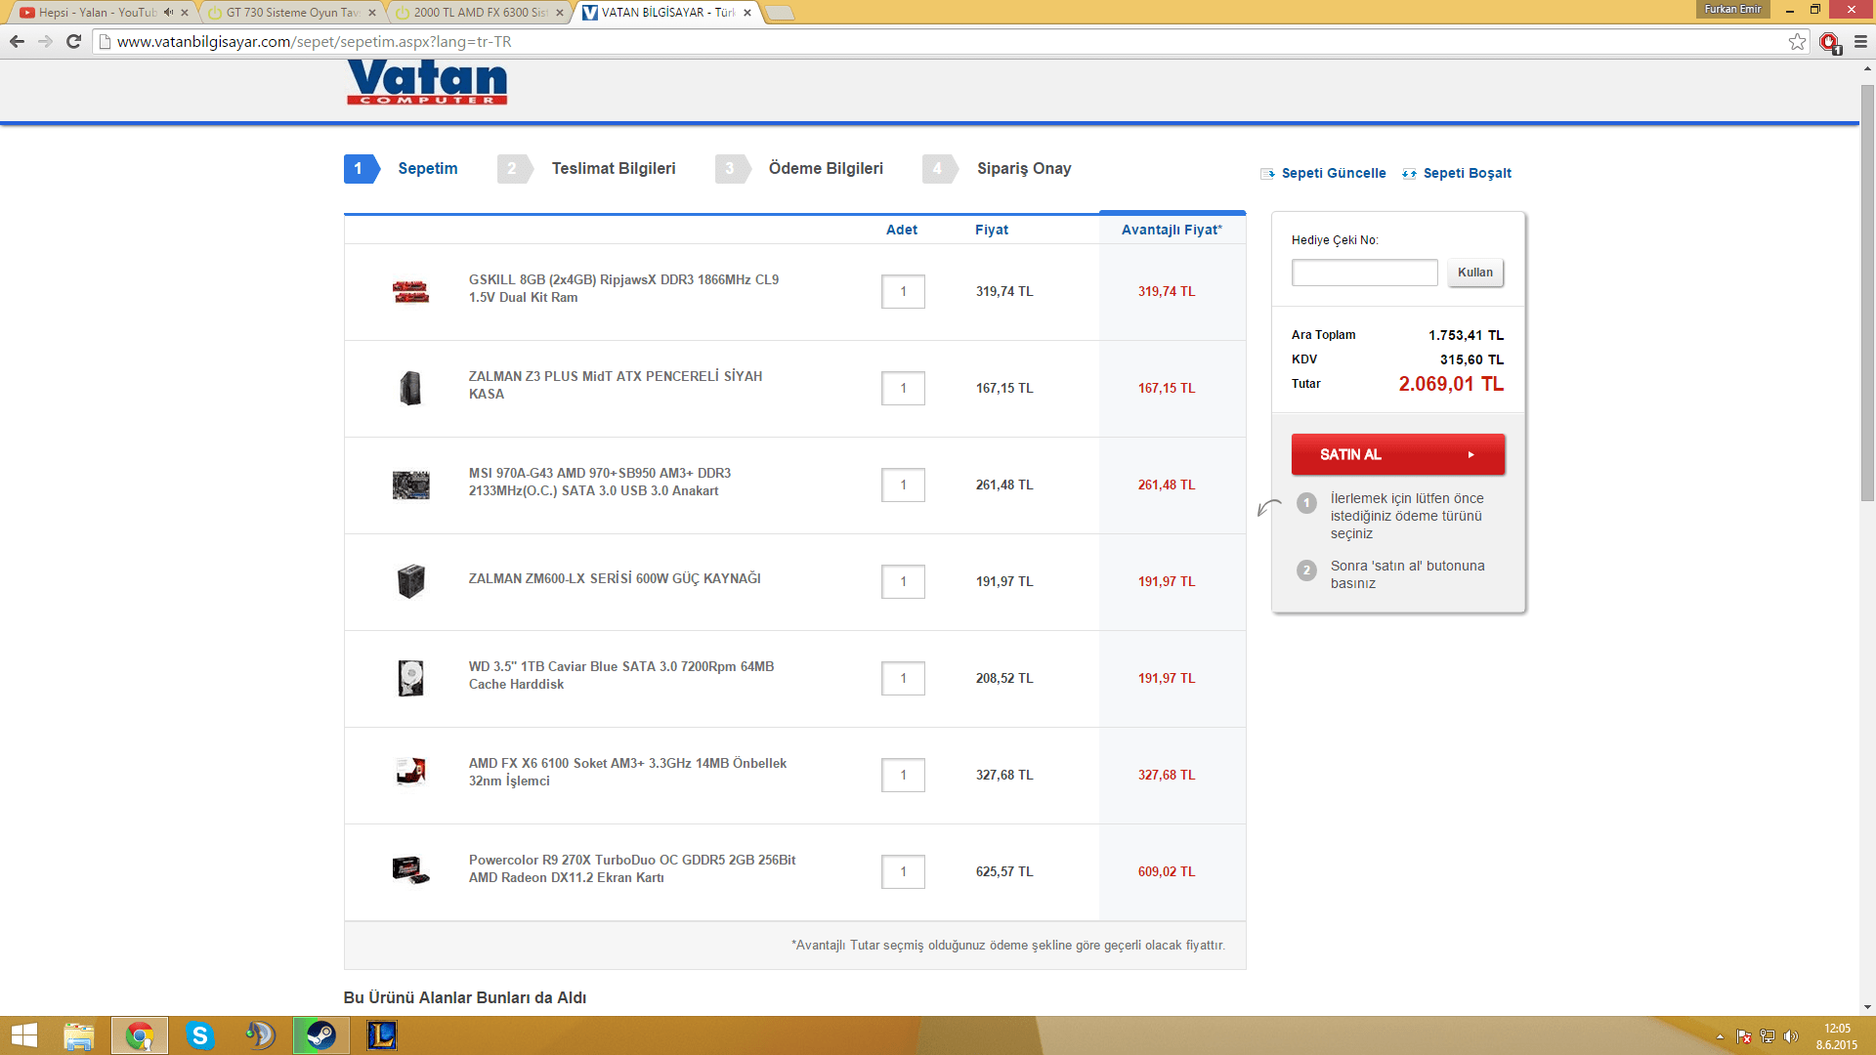This screenshot has height=1055, width=1876.
Task: Open Skype from the taskbar
Action: 199,1035
